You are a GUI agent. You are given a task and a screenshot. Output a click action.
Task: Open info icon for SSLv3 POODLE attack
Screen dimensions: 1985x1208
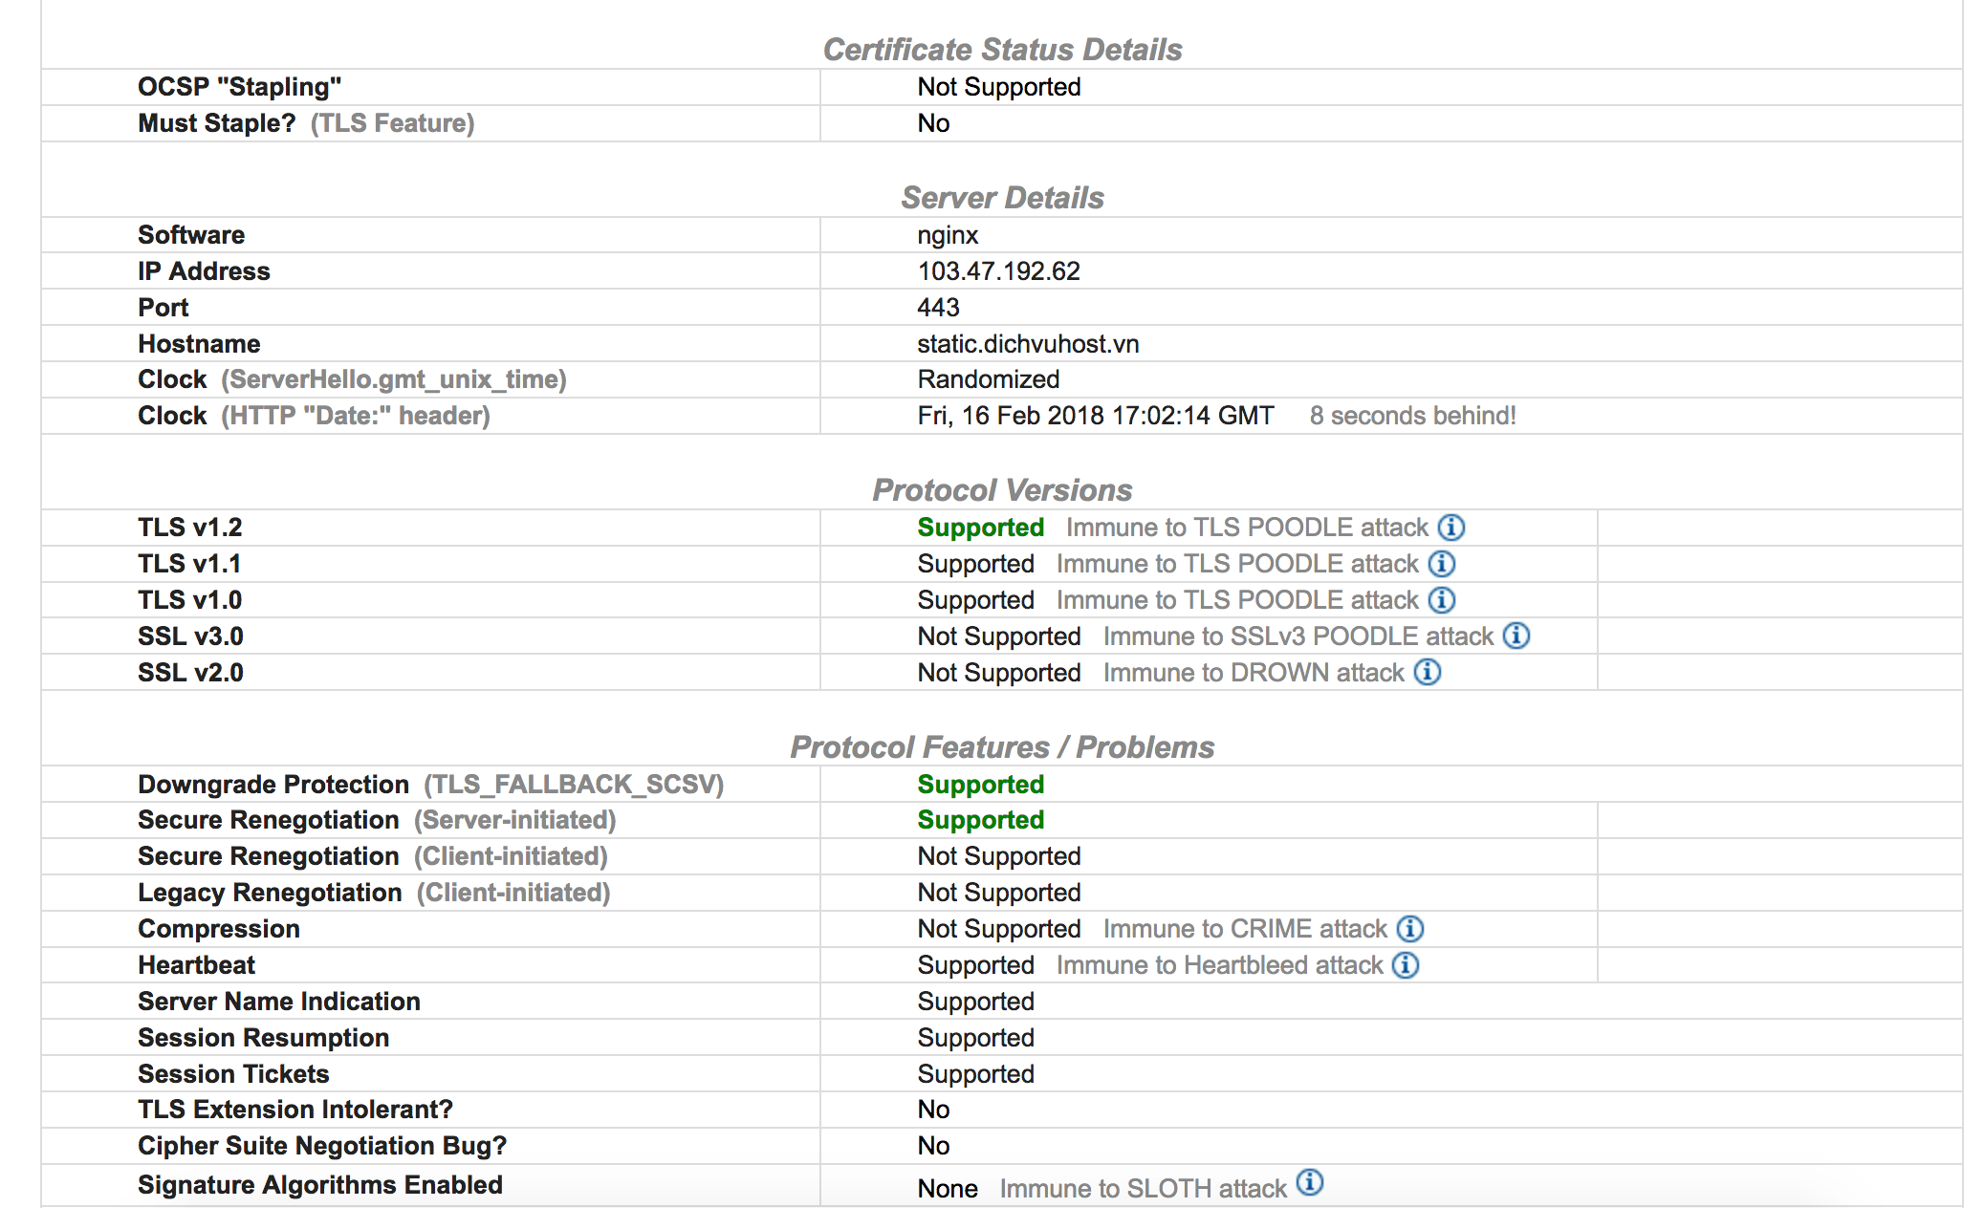tap(1516, 636)
